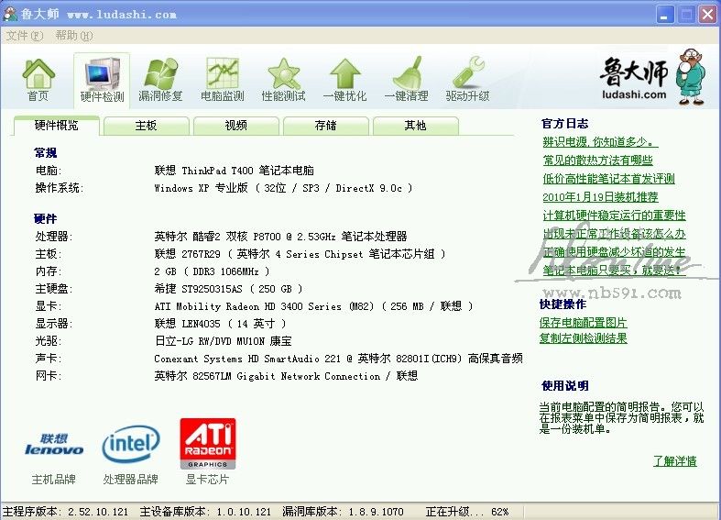Click the 一键优化 one-click optimize icon

[344, 78]
